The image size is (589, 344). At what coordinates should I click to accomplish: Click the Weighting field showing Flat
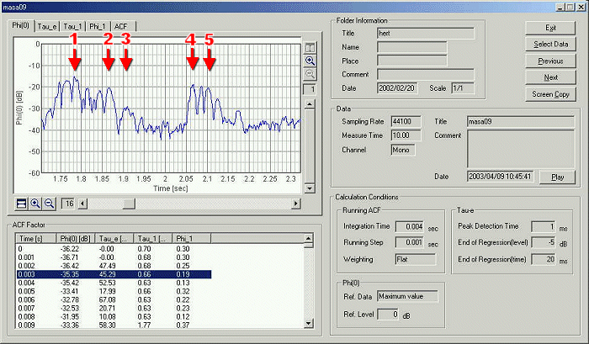pos(416,259)
